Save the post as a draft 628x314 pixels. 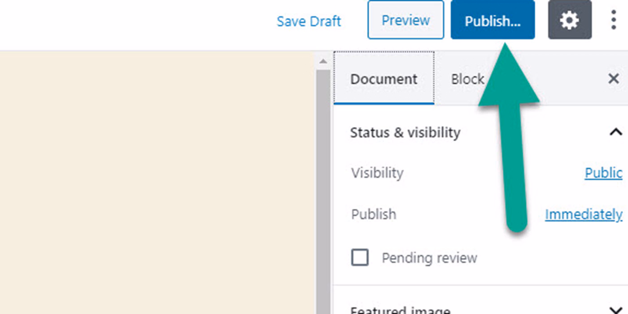tap(309, 21)
